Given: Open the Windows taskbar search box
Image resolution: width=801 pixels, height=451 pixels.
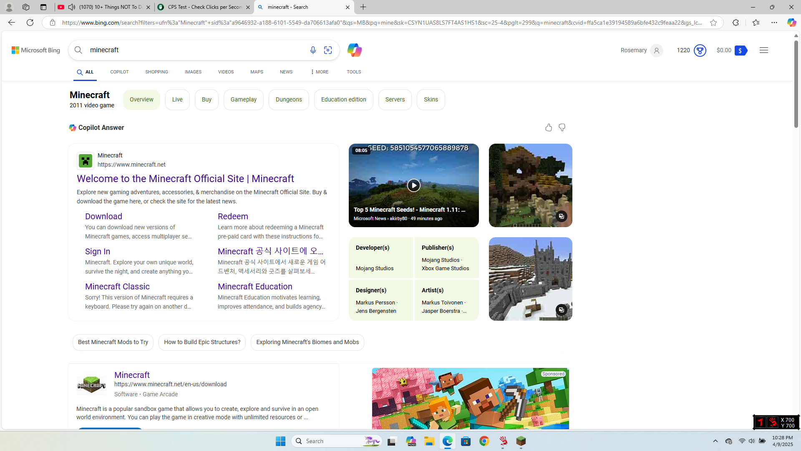Looking at the screenshot, I should point(337,441).
